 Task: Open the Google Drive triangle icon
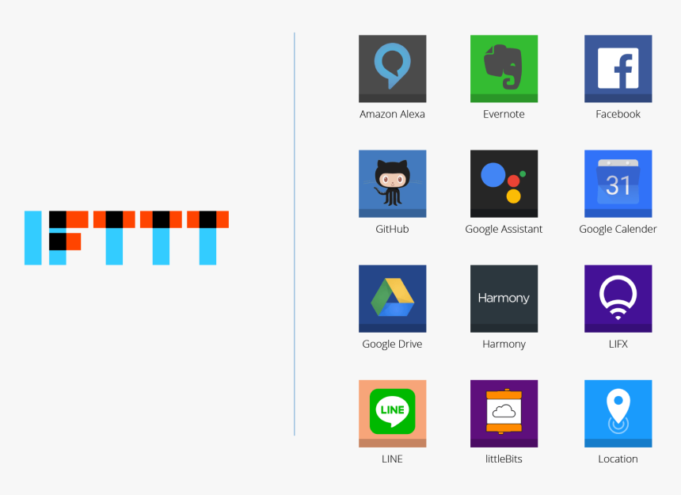(x=392, y=299)
